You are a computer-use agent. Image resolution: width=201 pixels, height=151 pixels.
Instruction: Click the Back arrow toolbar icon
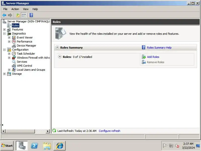4,15
